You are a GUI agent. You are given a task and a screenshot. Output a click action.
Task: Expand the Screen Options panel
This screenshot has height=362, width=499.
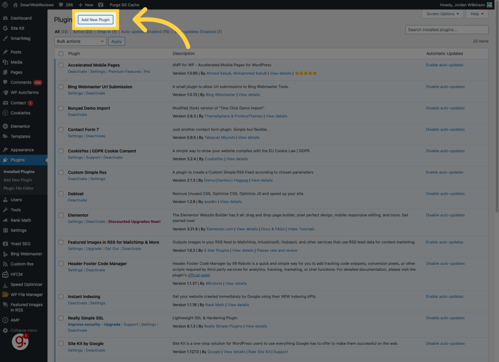pos(442,14)
